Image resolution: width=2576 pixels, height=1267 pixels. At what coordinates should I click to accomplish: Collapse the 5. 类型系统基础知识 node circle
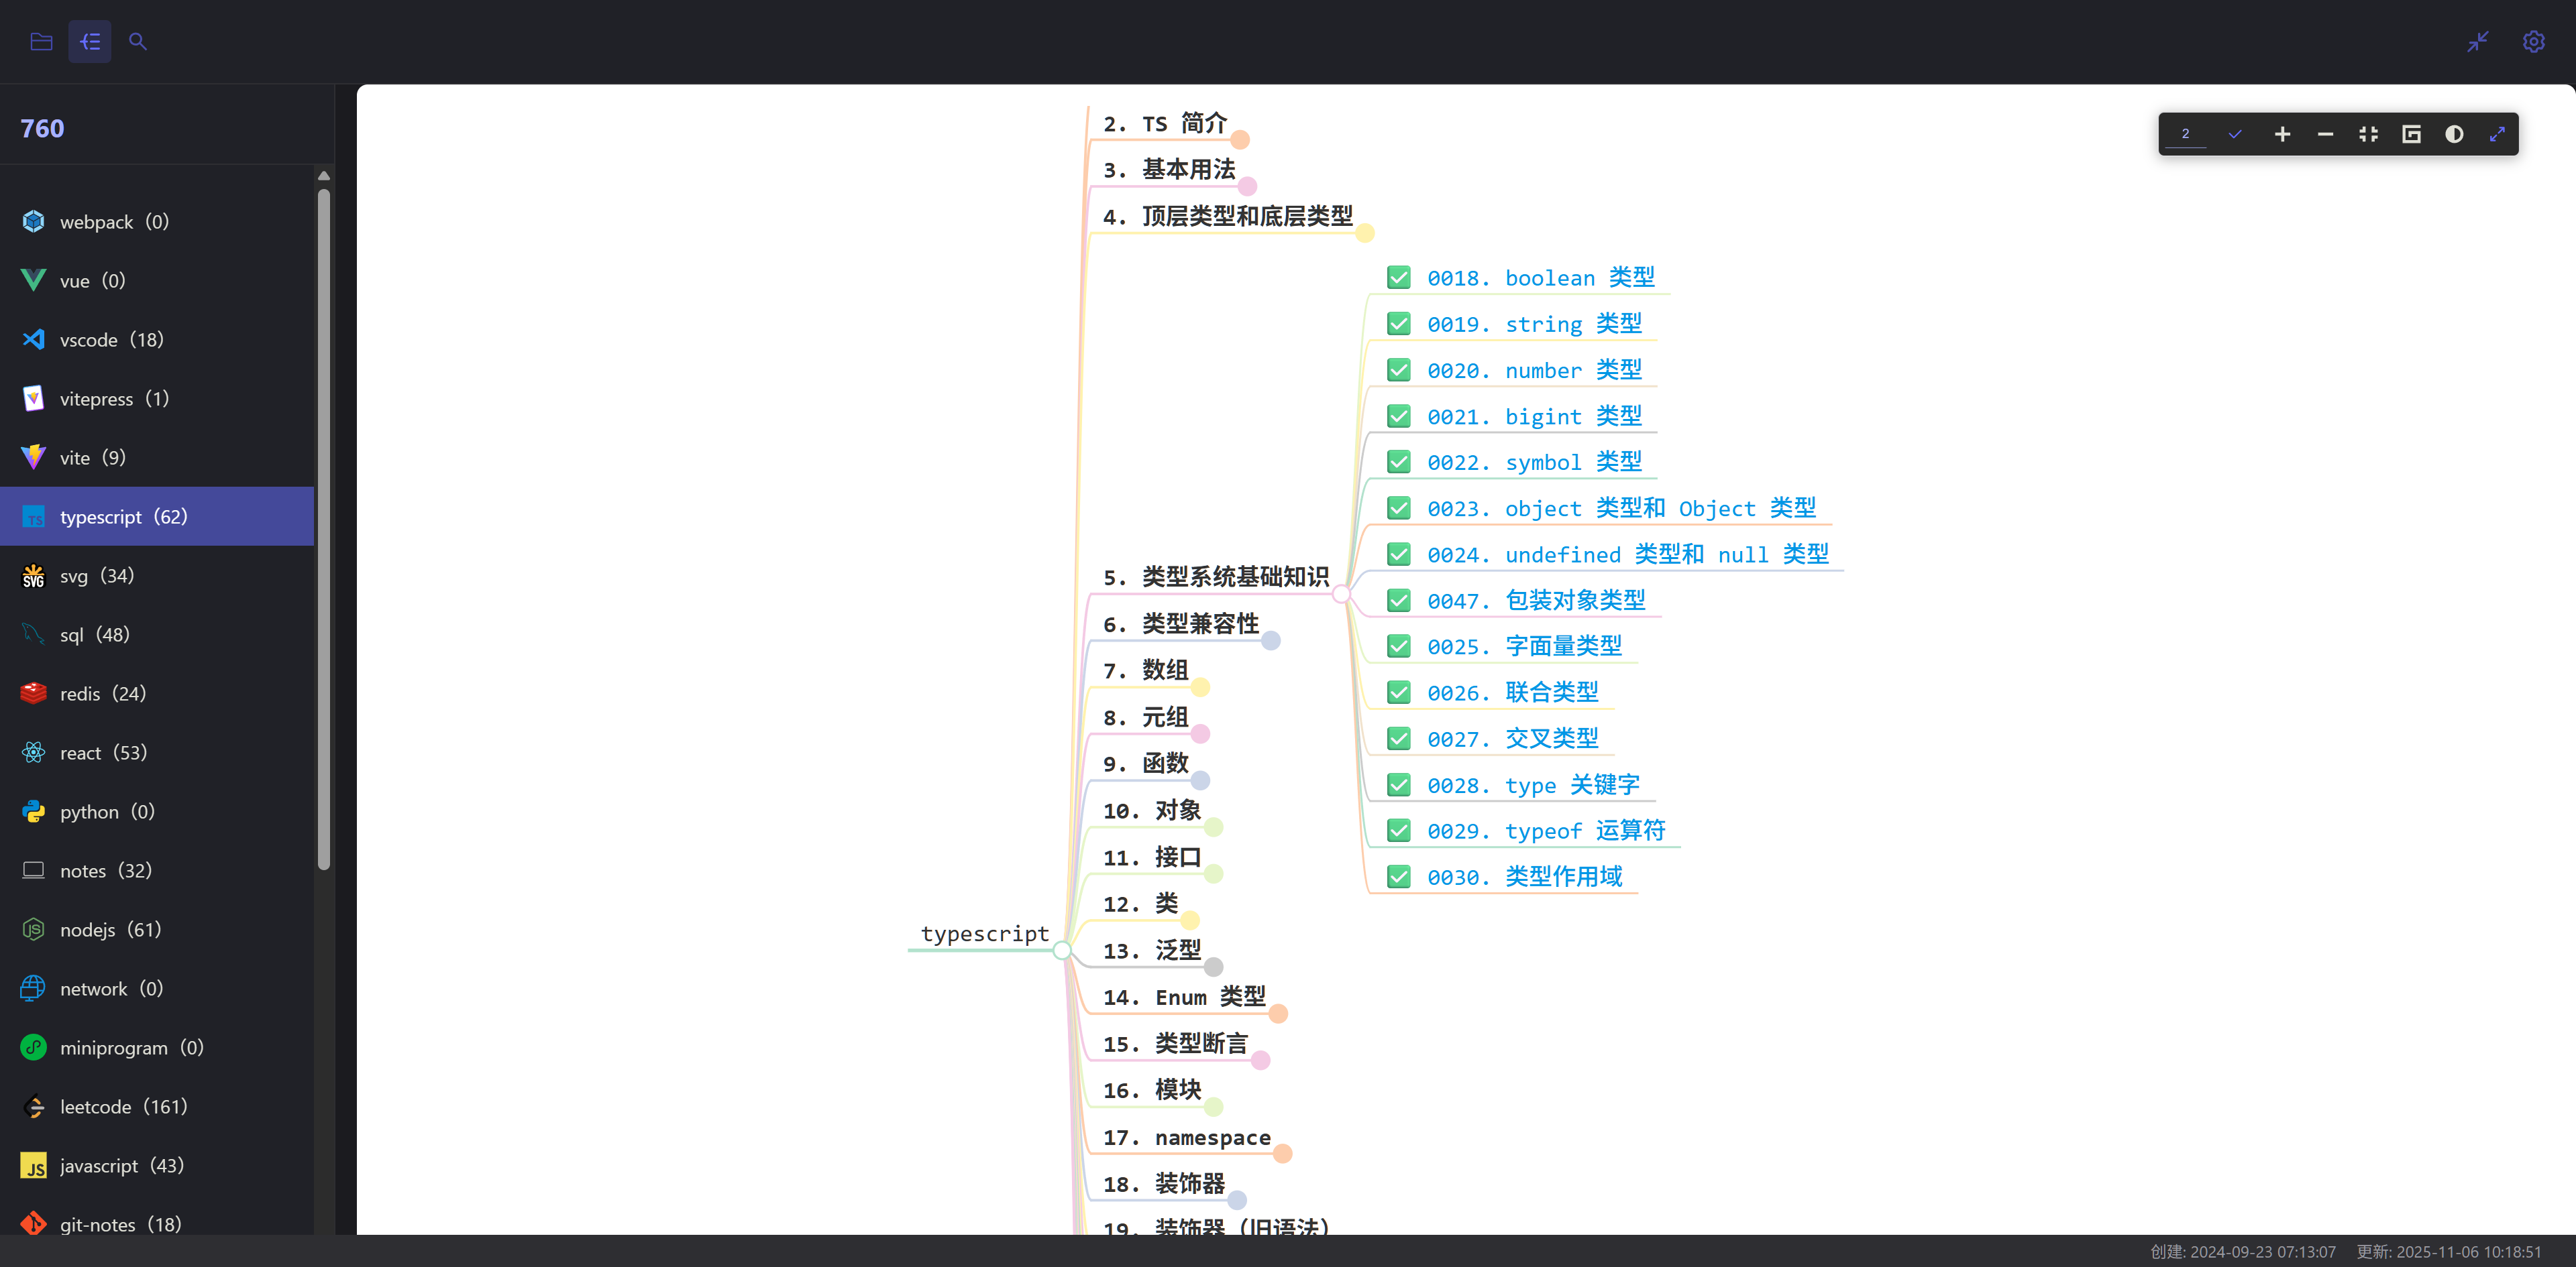click(1341, 595)
